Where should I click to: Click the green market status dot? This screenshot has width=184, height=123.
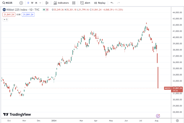pos(44,10)
